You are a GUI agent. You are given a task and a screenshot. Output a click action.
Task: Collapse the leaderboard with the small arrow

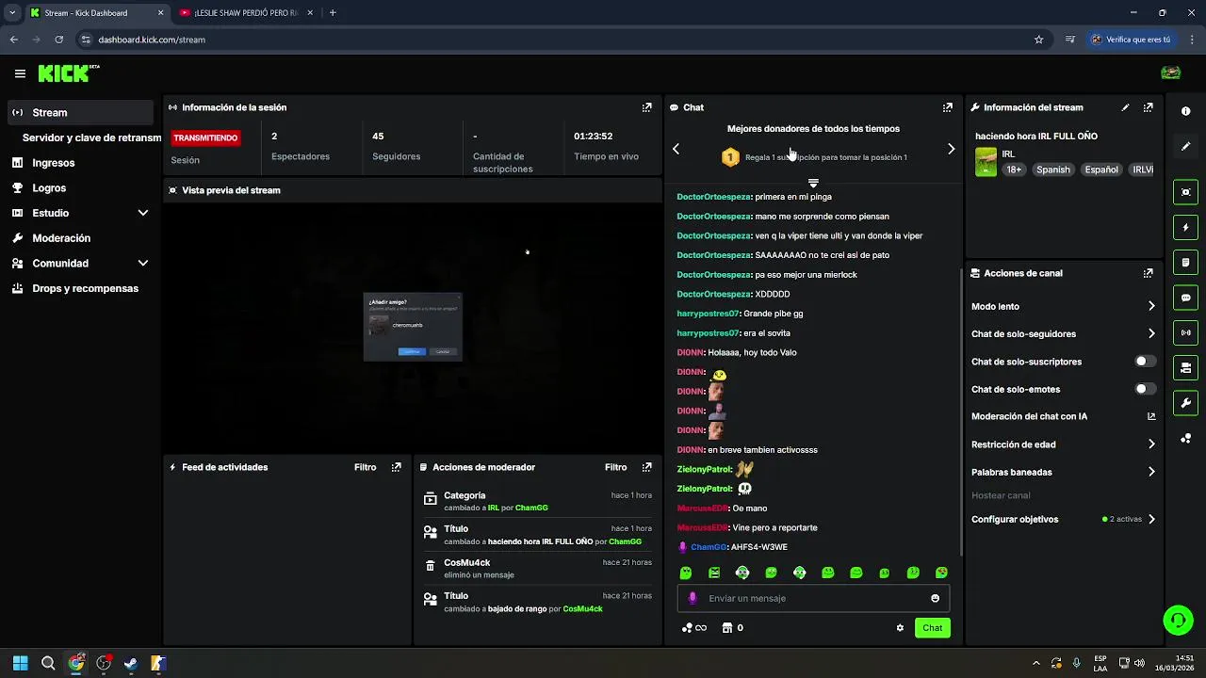[x=813, y=183]
